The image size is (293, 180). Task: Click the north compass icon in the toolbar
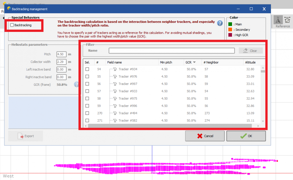click(x=278, y=20)
